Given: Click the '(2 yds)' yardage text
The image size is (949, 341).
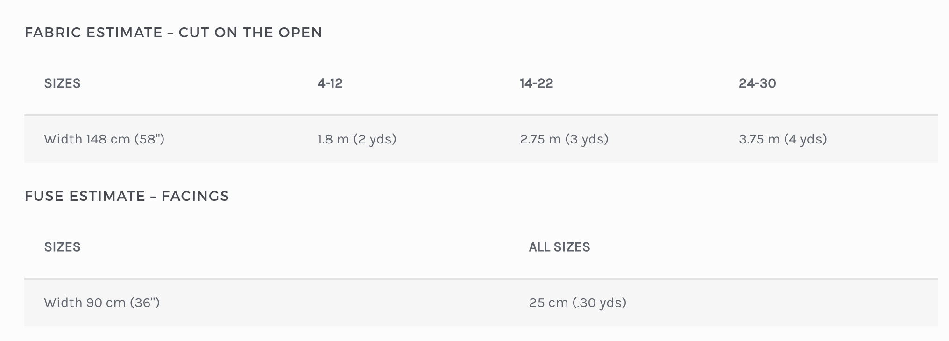Looking at the screenshot, I should coord(375,139).
